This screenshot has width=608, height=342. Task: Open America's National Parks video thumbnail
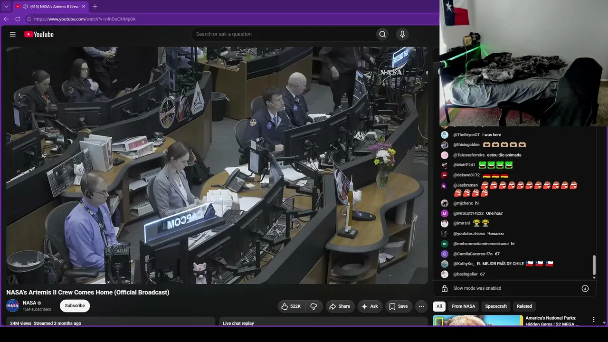coord(478,321)
